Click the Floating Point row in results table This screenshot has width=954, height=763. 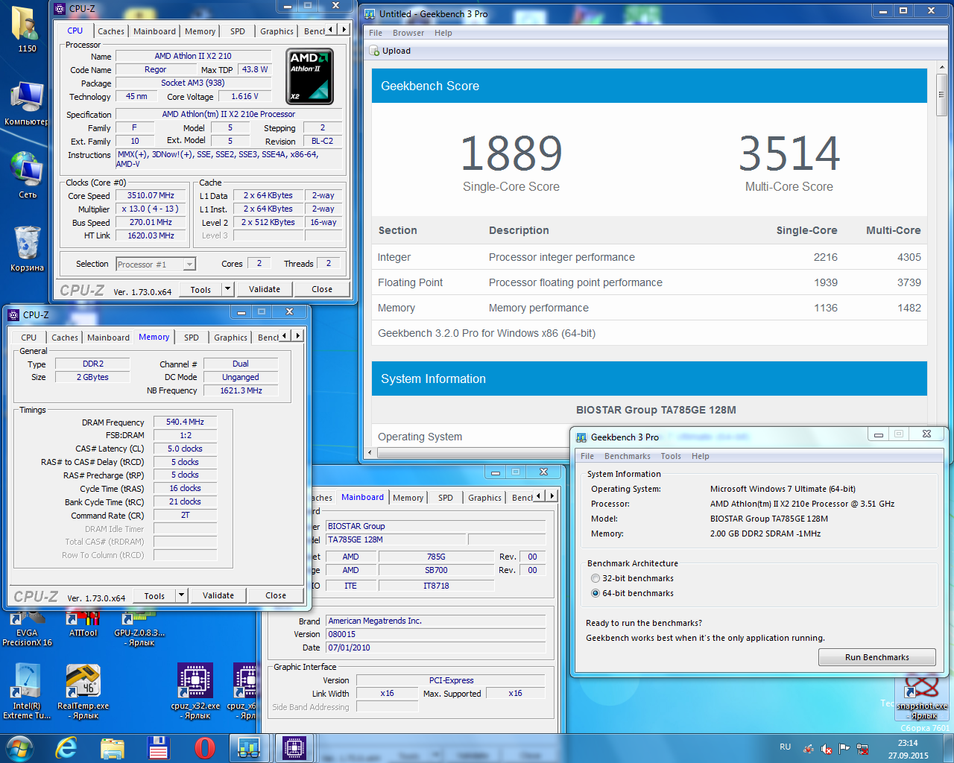(649, 282)
